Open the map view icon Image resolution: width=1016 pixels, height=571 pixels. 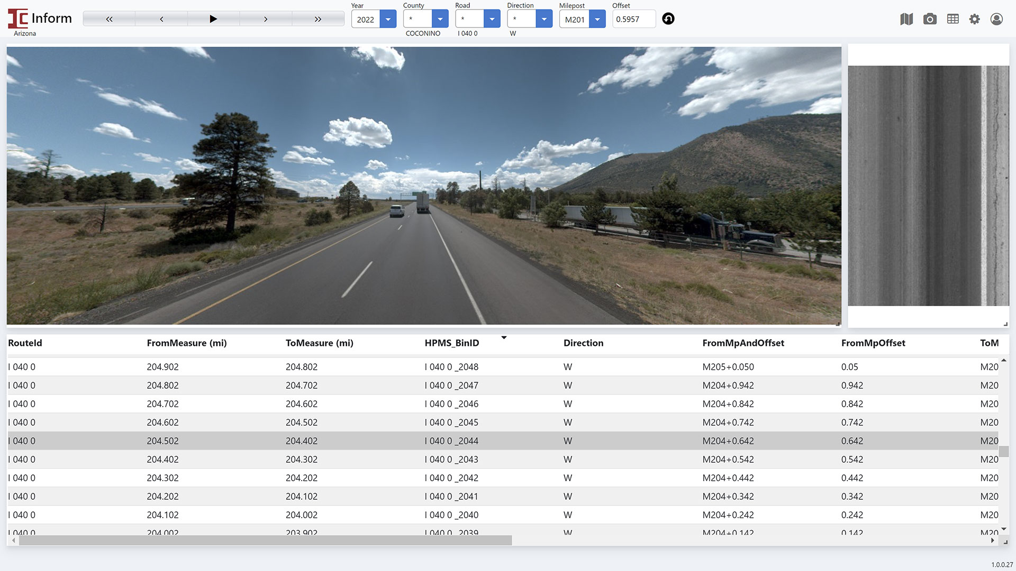[x=906, y=20]
